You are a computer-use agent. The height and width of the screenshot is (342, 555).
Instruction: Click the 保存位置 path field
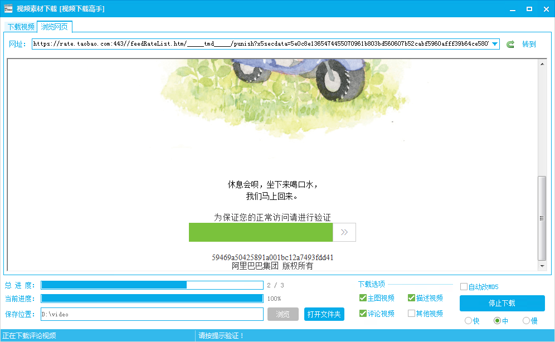click(152, 314)
